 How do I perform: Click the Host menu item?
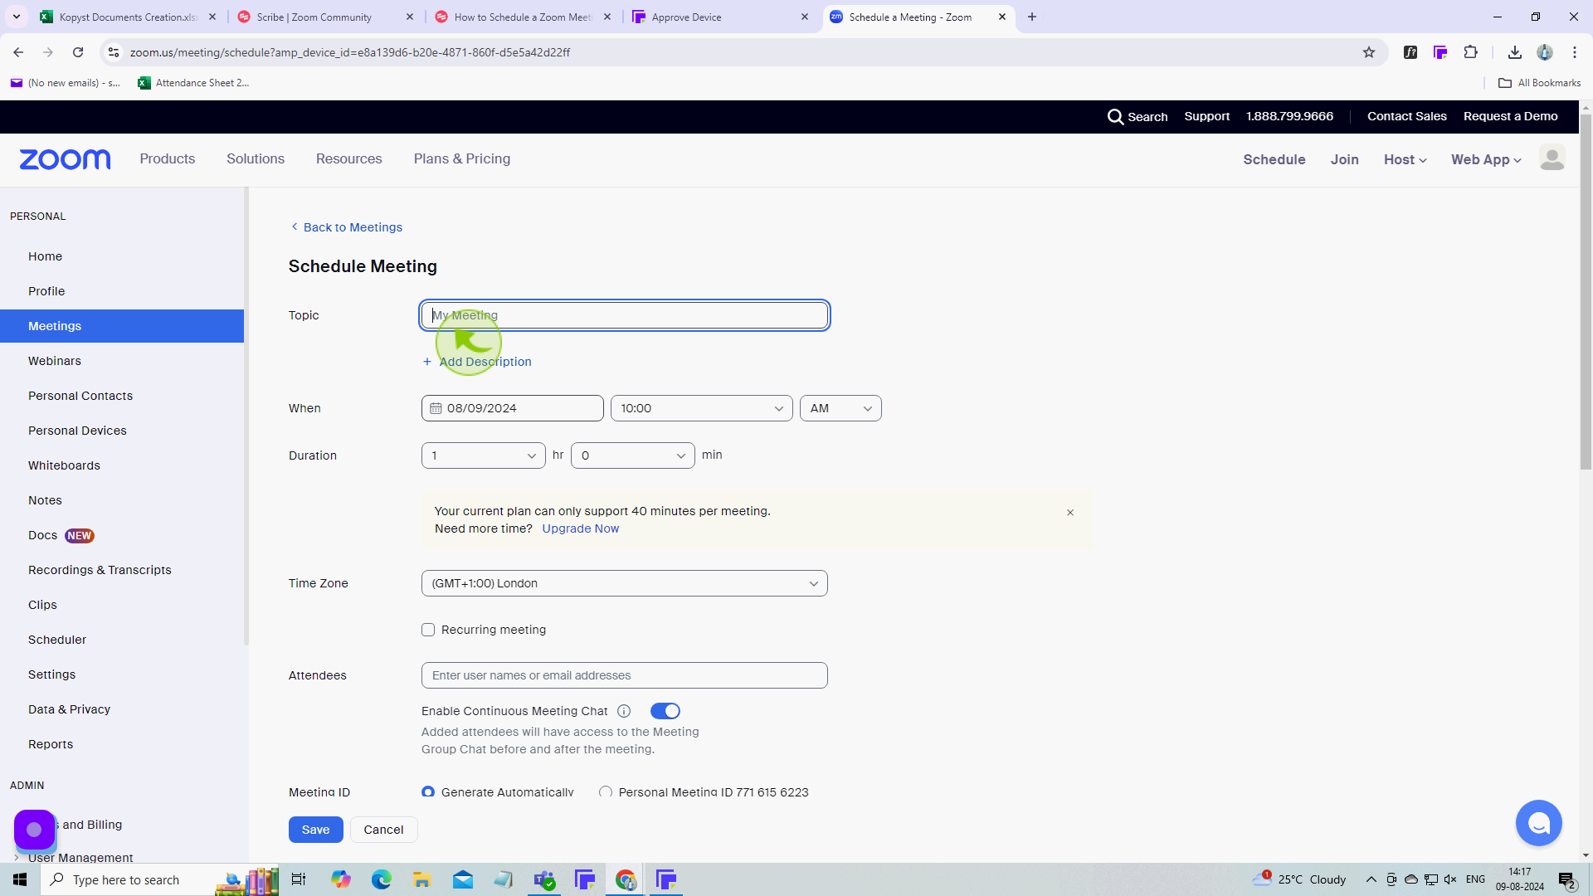click(x=1406, y=160)
